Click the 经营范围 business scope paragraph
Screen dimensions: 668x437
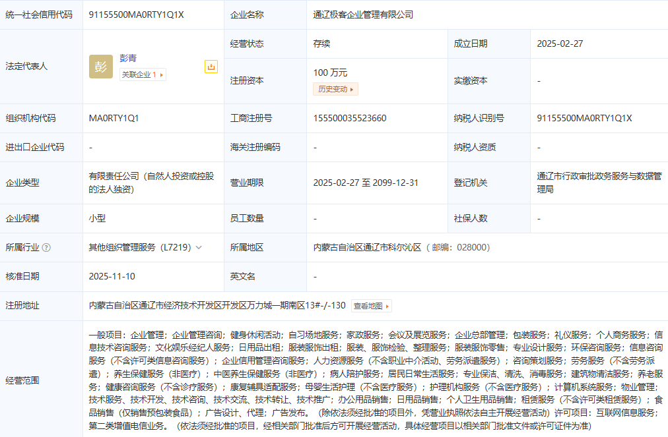click(375, 380)
